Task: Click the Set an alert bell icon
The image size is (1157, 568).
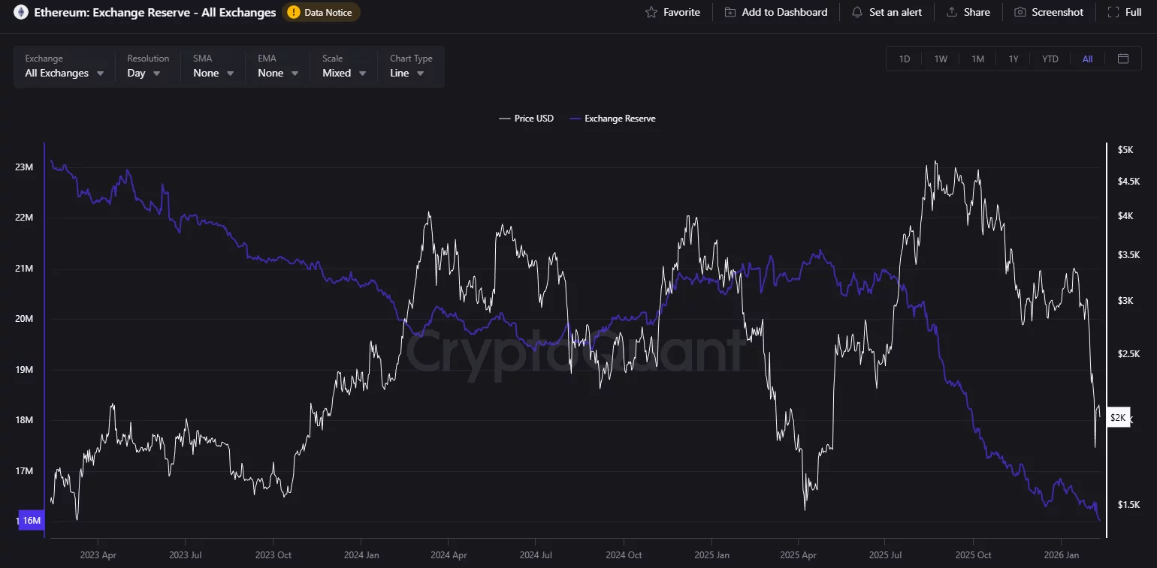Action: [x=856, y=12]
